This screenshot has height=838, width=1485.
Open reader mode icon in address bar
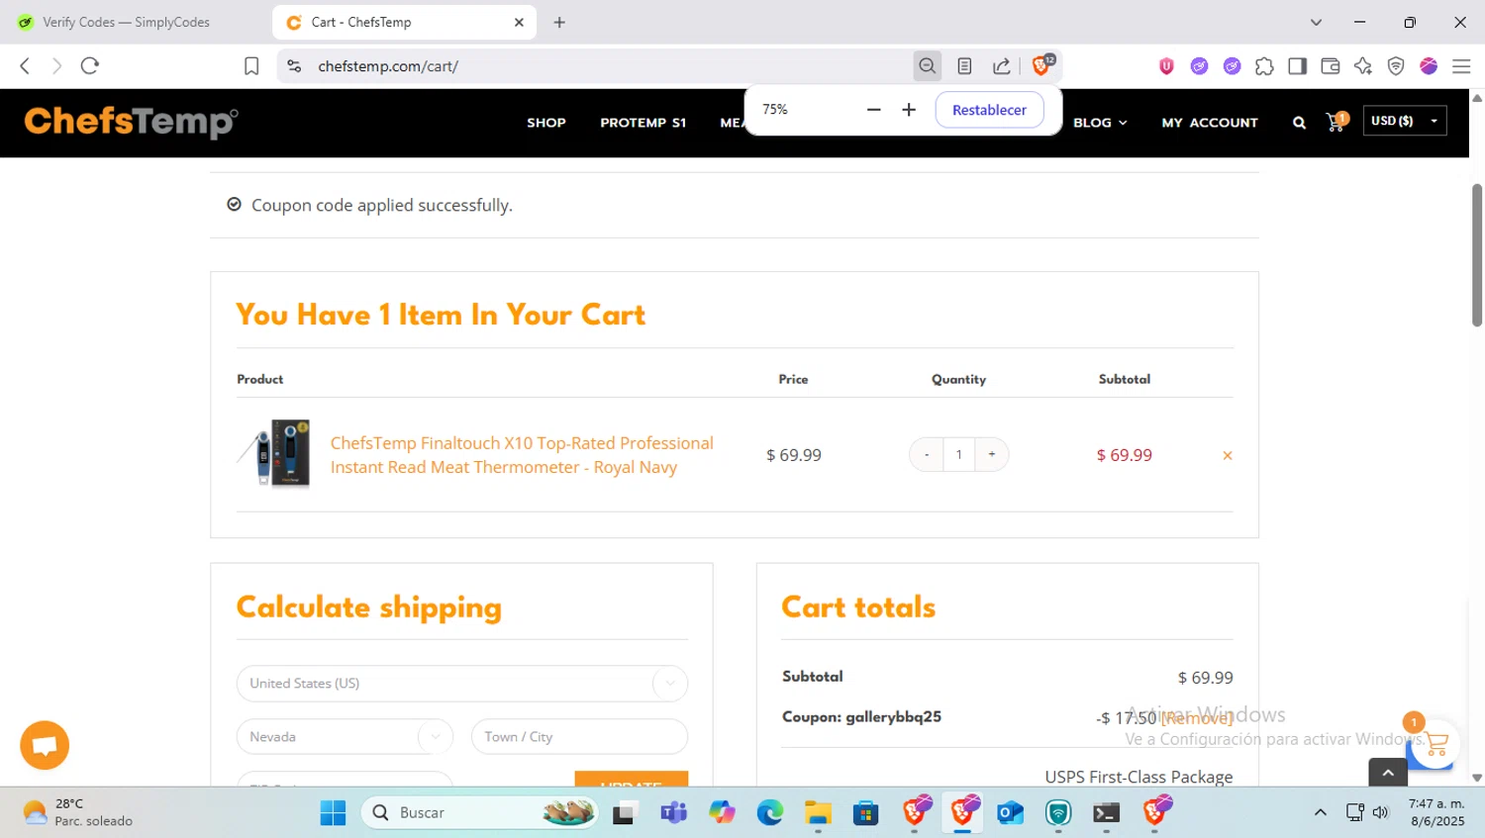[964, 66]
